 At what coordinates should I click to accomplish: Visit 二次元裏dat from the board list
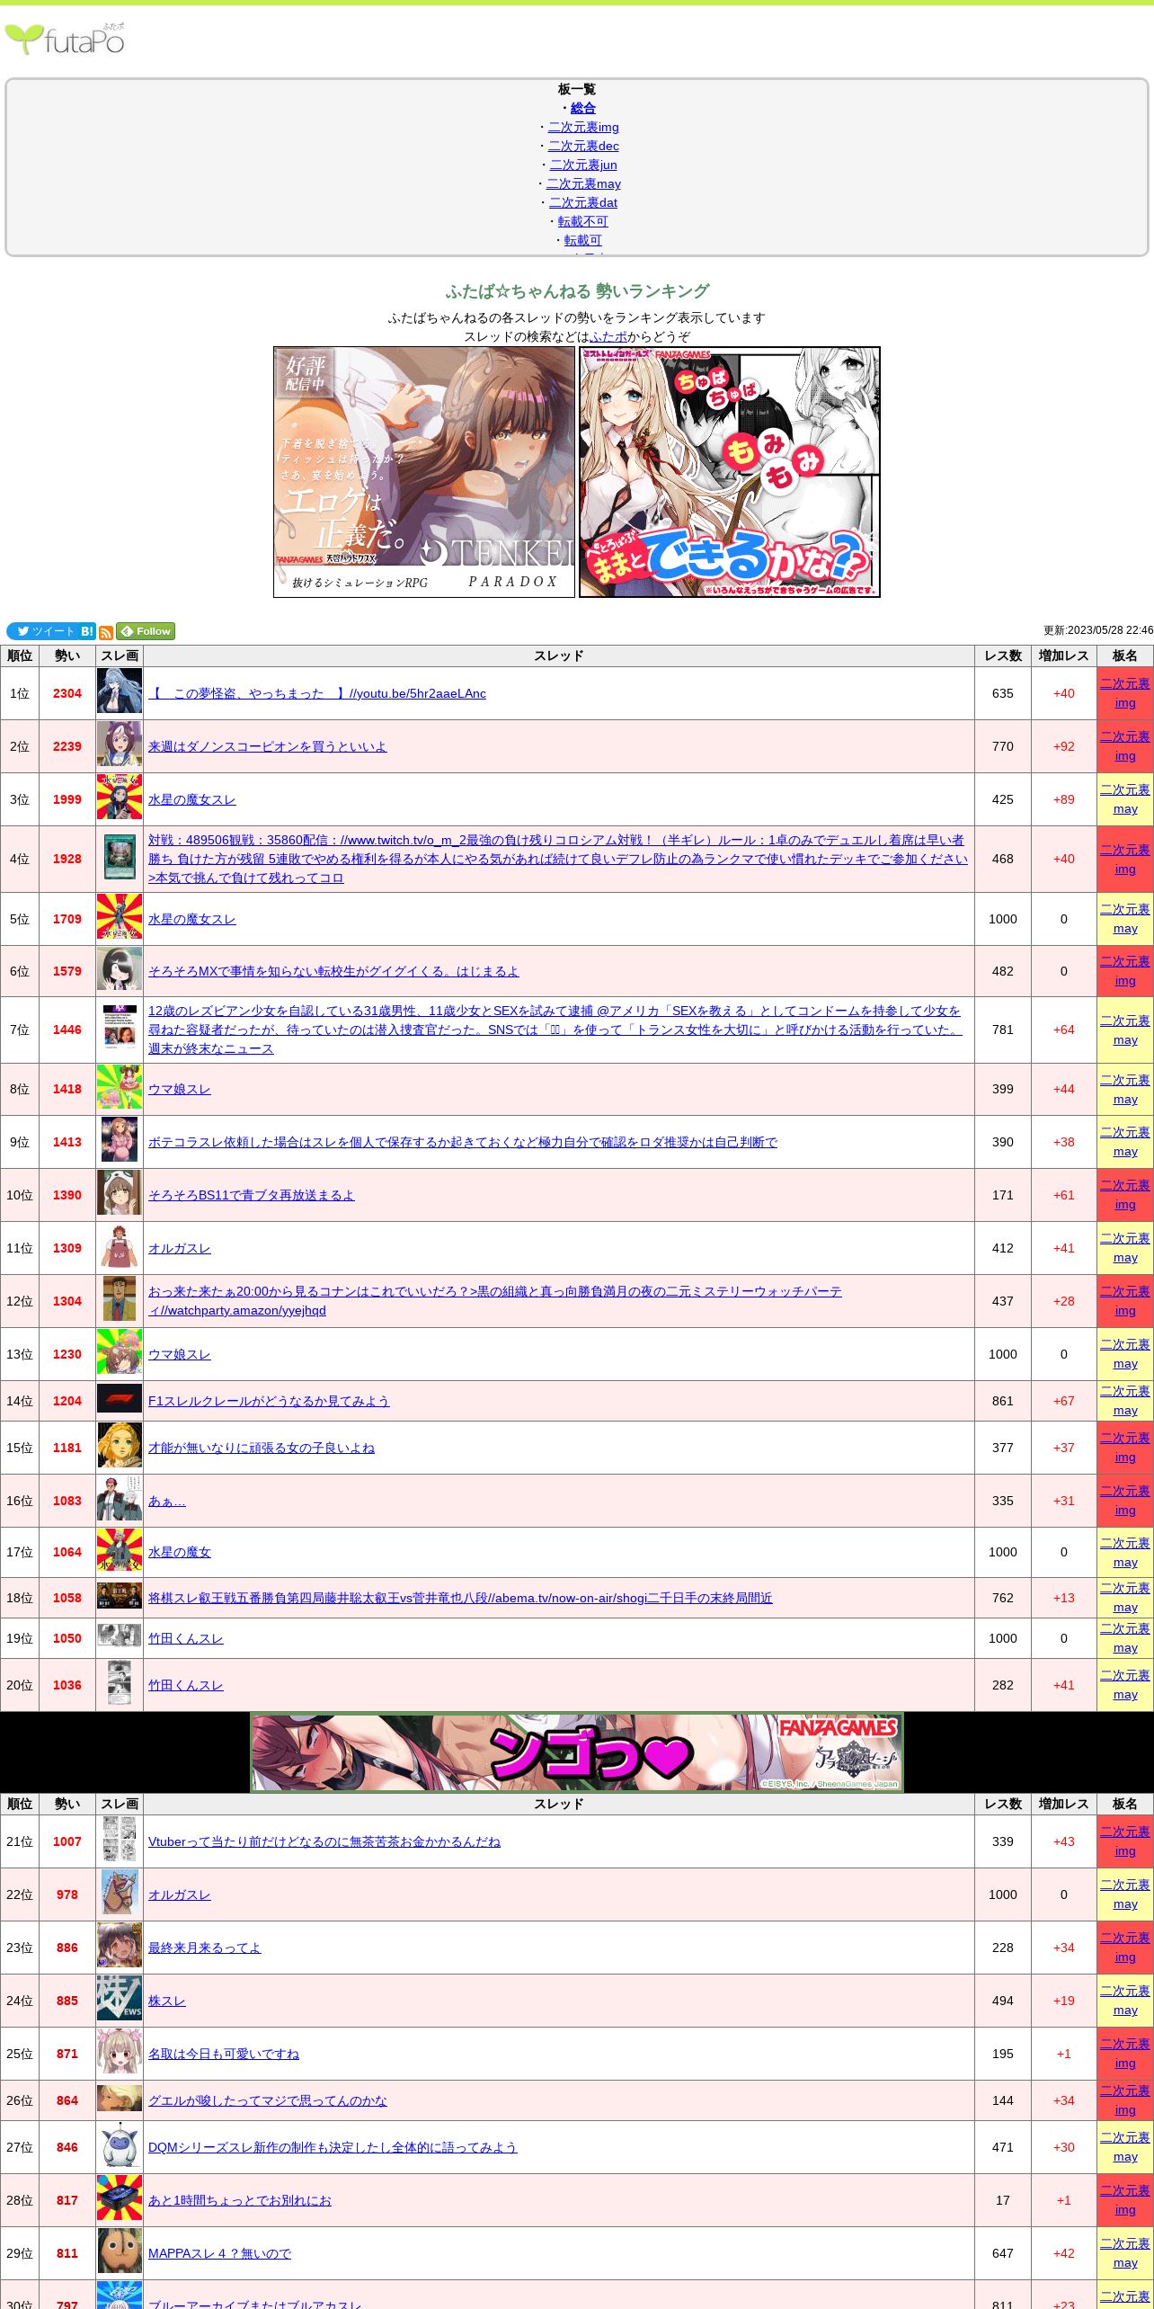pyautogui.click(x=583, y=202)
